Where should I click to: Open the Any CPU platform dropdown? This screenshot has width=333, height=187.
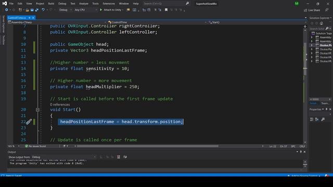86,10
